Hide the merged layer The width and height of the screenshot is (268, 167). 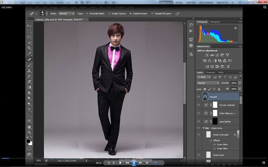pos(199,96)
